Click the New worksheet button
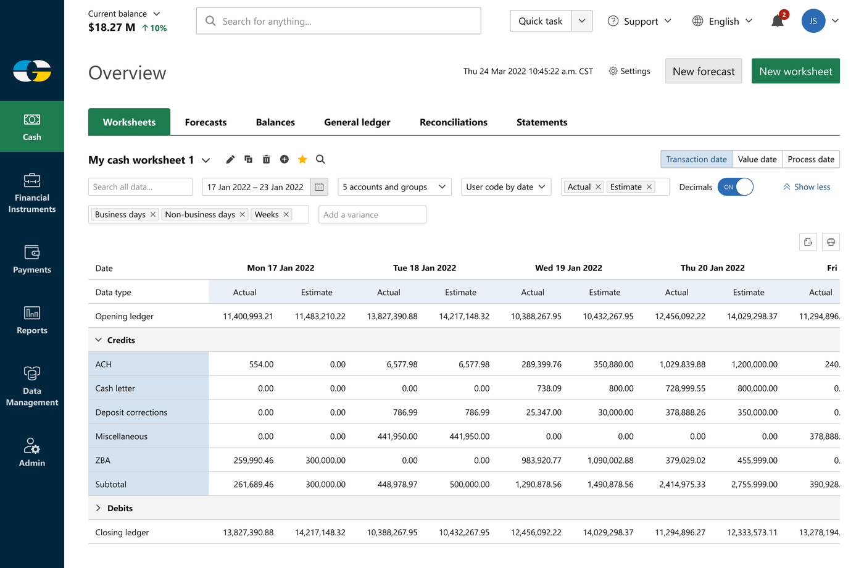864x568 pixels. (795, 71)
